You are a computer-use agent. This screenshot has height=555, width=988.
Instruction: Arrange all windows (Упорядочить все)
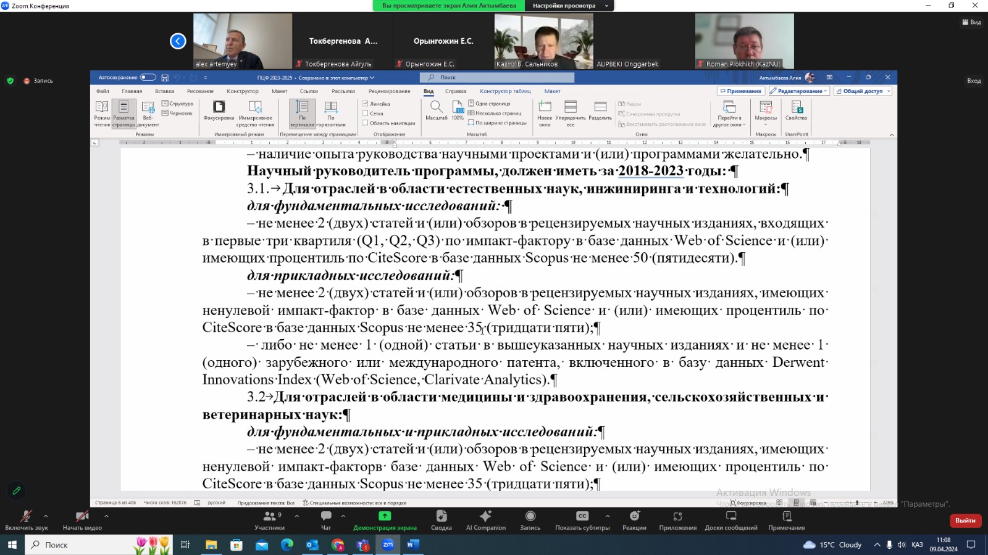click(571, 113)
